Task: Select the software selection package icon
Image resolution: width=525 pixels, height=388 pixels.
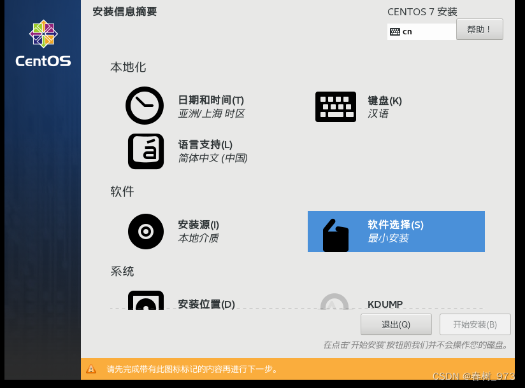Action: [x=336, y=235]
